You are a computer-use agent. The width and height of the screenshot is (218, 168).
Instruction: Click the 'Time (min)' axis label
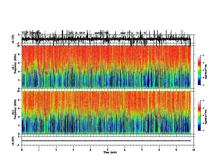(110, 152)
